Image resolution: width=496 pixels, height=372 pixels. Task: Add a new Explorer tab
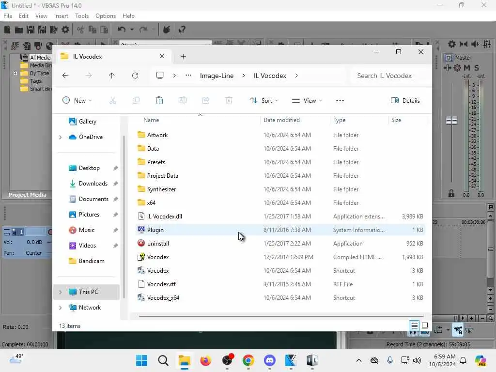pyautogui.click(x=183, y=57)
